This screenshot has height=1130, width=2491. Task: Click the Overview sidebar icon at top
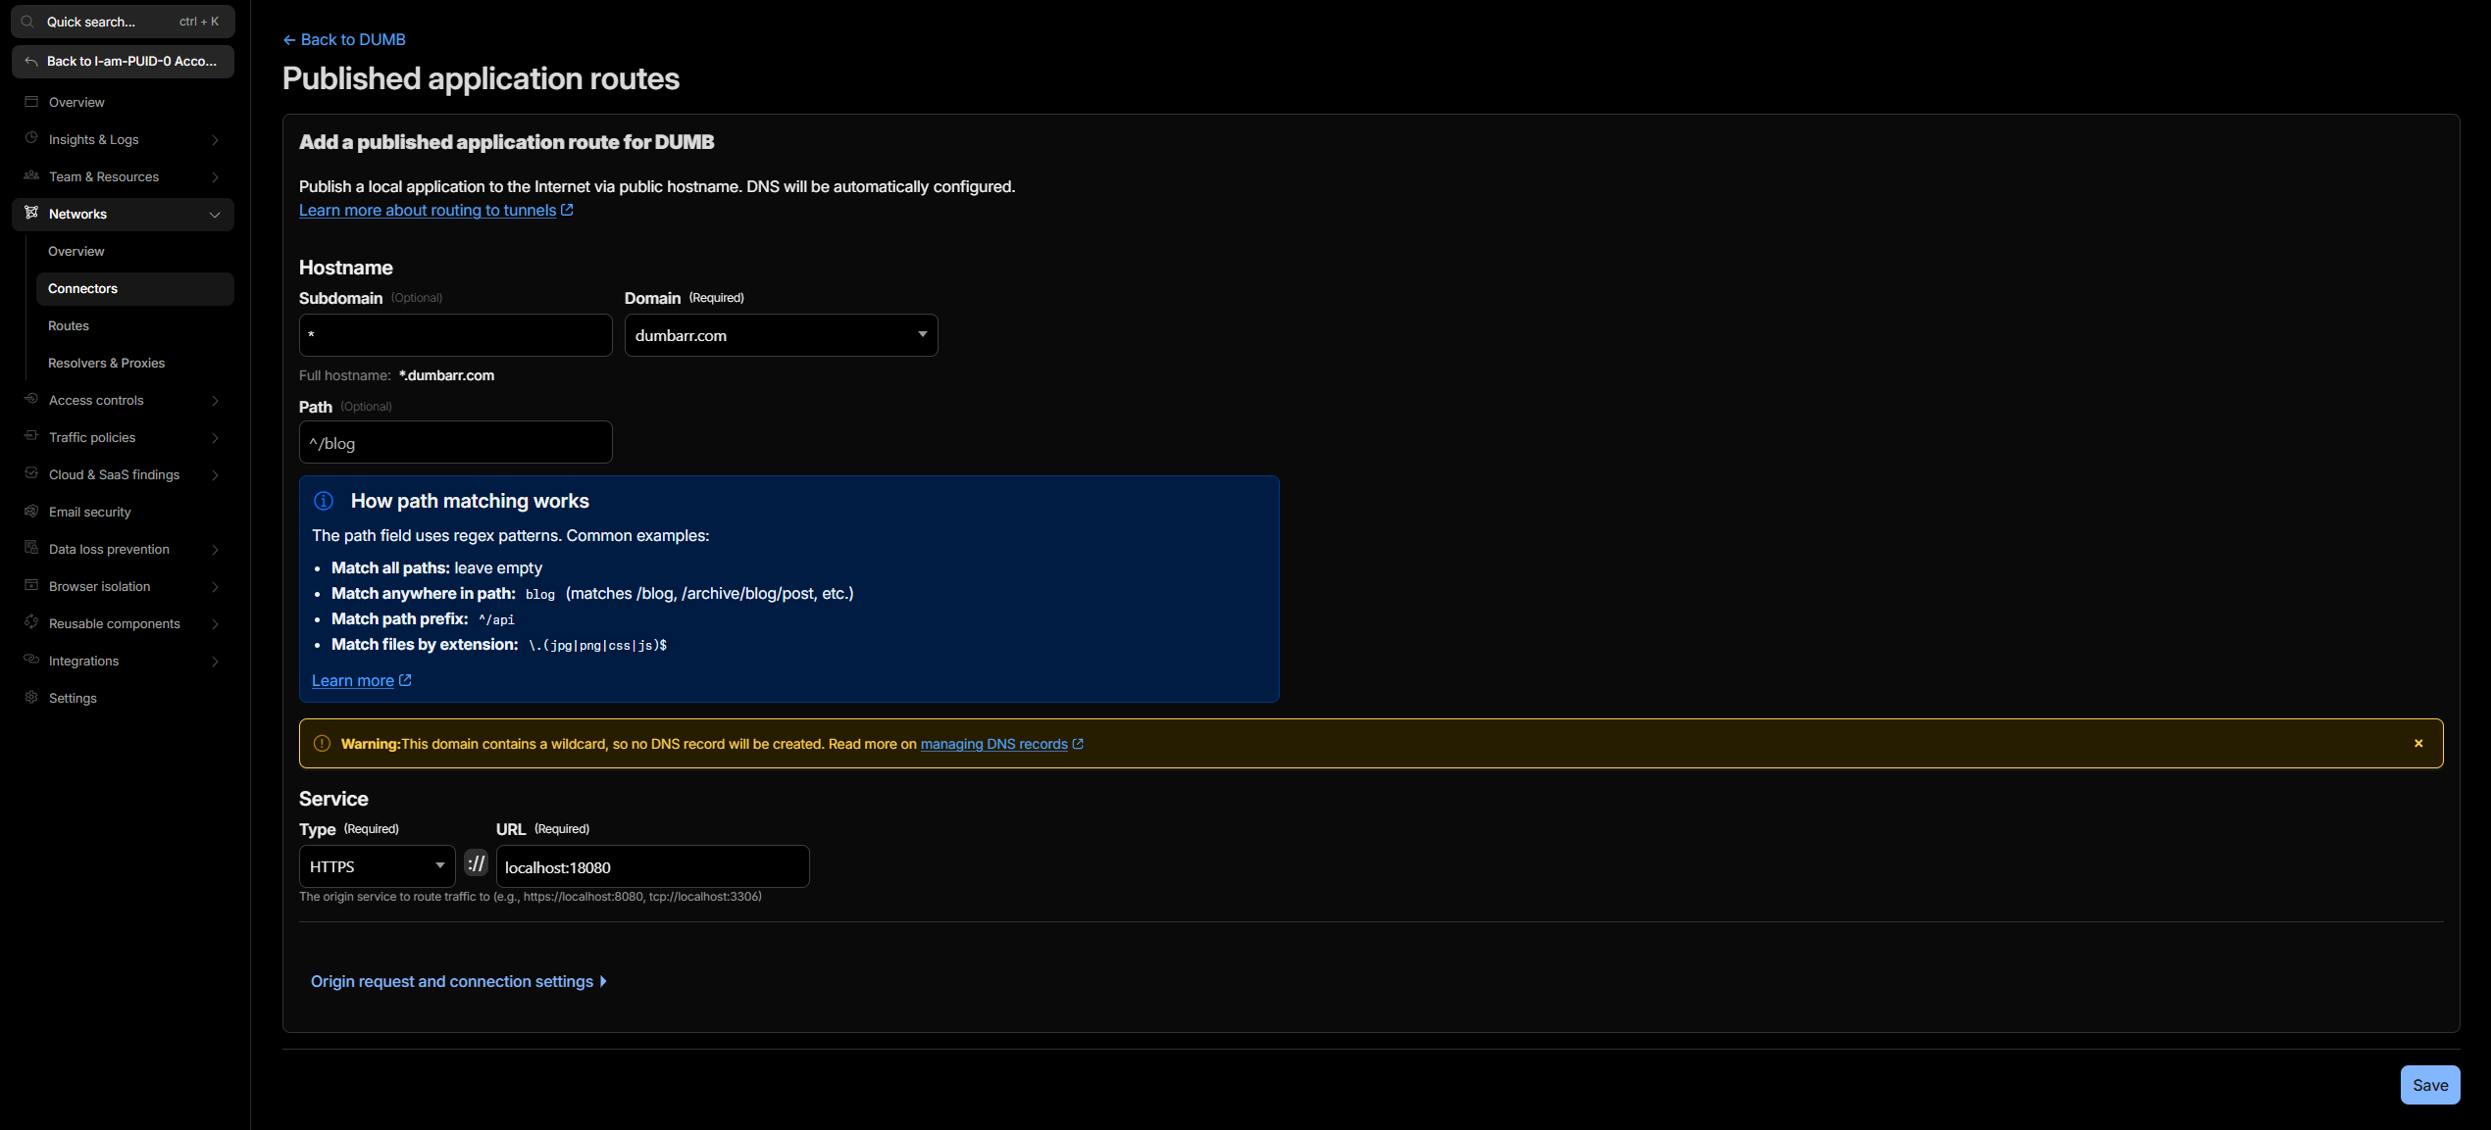[31, 102]
